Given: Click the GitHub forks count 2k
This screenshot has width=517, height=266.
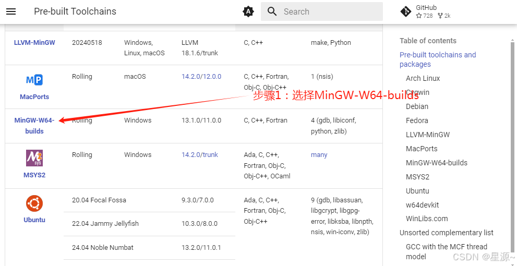Looking at the screenshot, I should click(444, 16).
